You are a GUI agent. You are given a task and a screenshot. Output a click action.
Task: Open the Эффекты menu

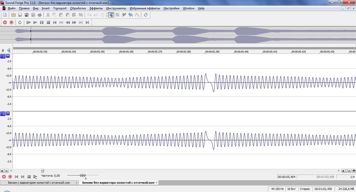96,8
